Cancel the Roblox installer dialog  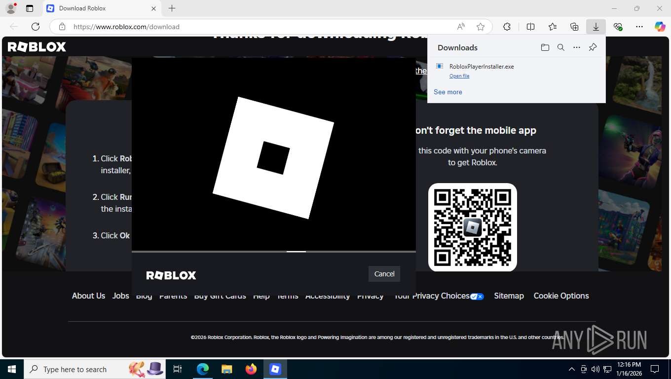384,274
